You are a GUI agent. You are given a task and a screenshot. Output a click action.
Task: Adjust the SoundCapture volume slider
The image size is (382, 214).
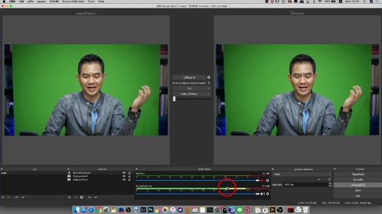pos(198,194)
